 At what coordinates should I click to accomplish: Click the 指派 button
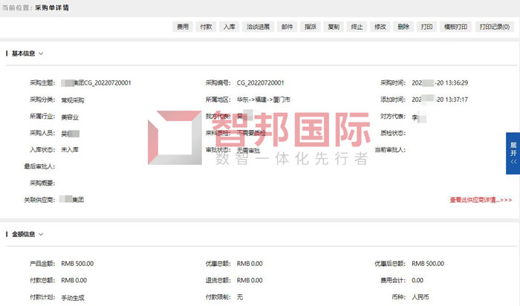[311, 27]
